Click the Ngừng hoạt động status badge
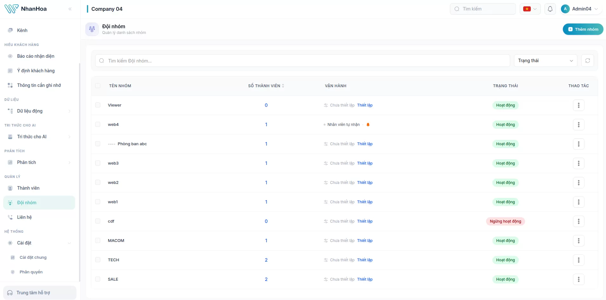Viewport: 606px width, 300px height. point(505,221)
